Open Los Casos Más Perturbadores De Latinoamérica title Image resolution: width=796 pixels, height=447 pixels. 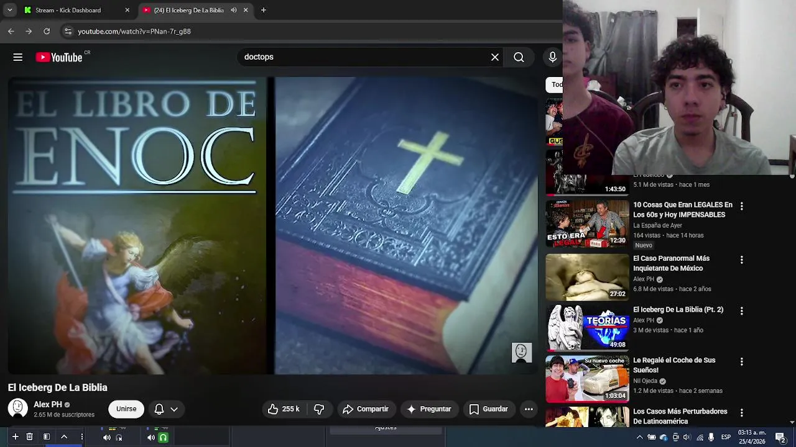(680, 417)
